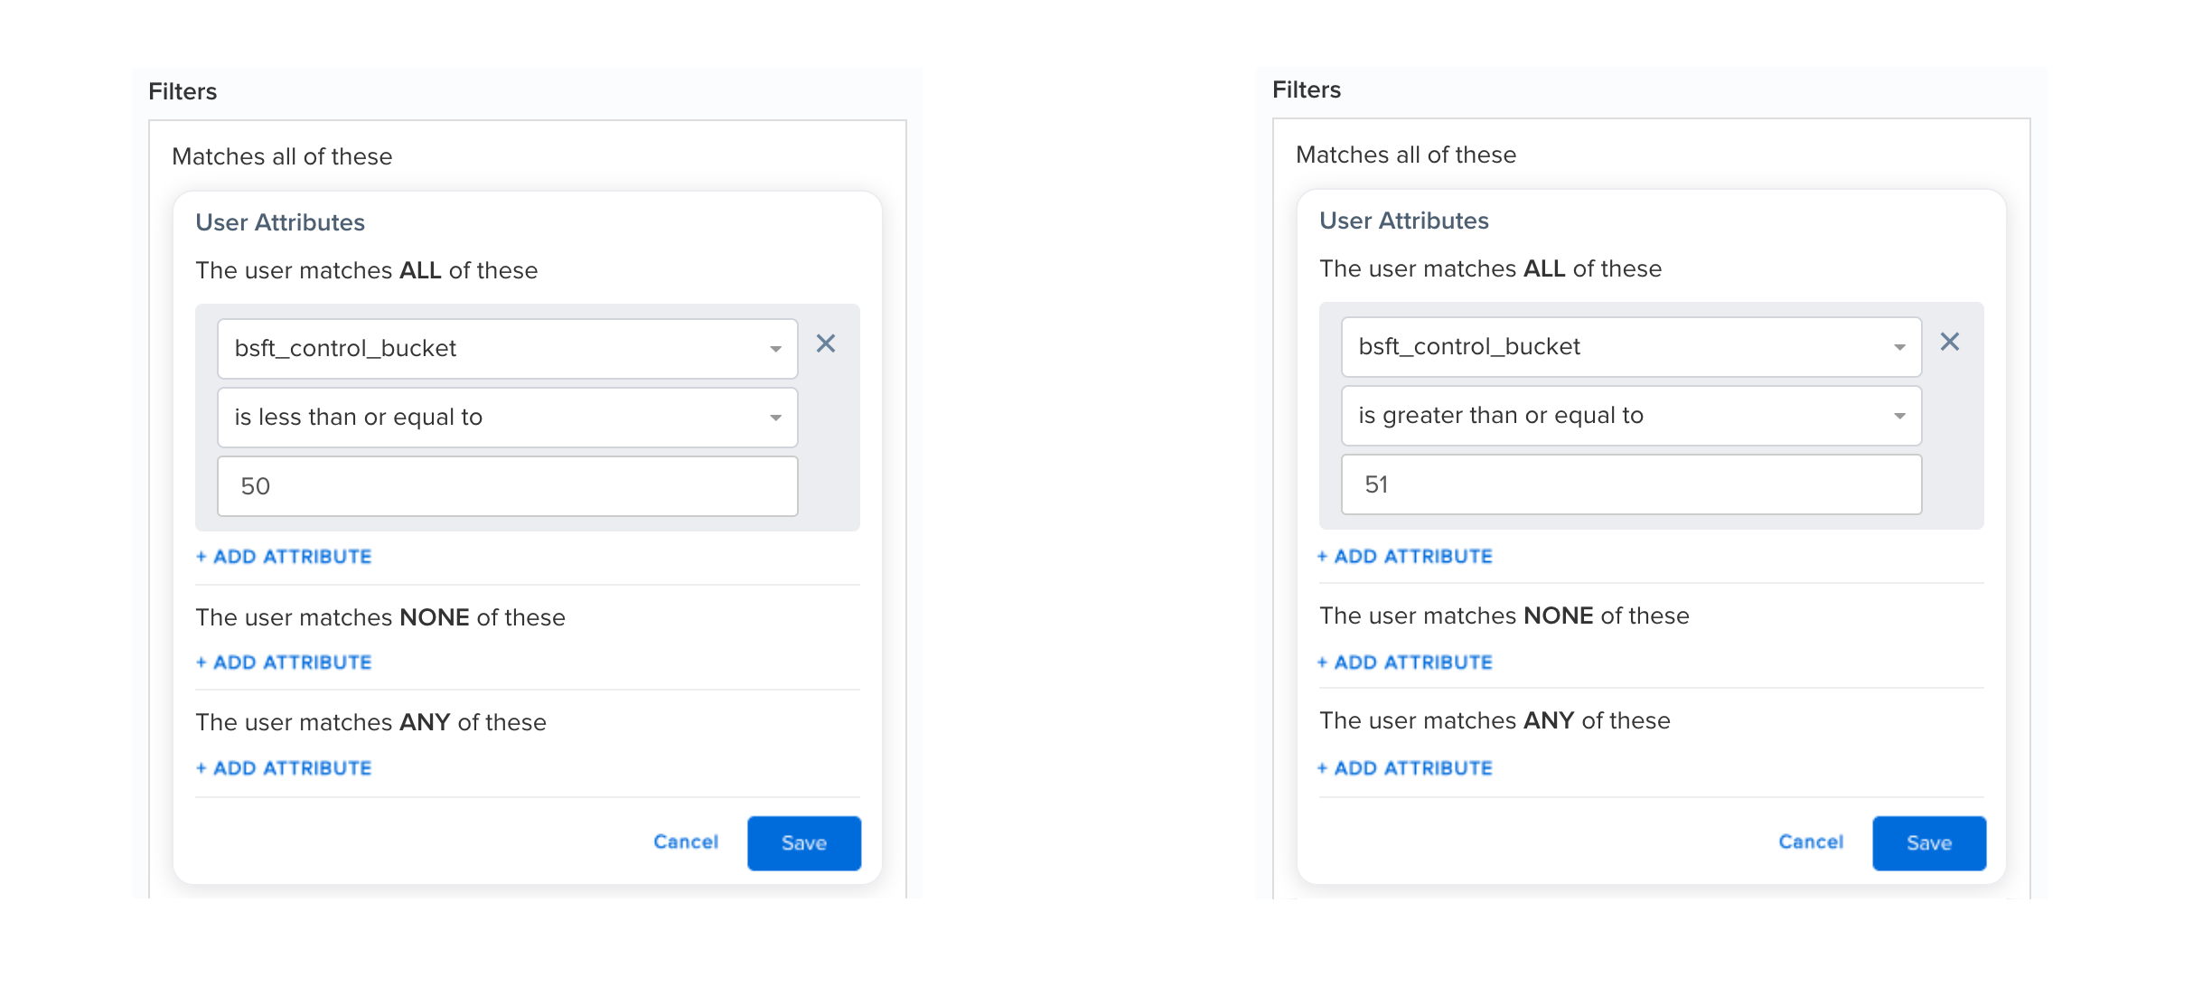2193x987 pixels.
Task: Click the left 'Filters' title
Action: tap(183, 91)
